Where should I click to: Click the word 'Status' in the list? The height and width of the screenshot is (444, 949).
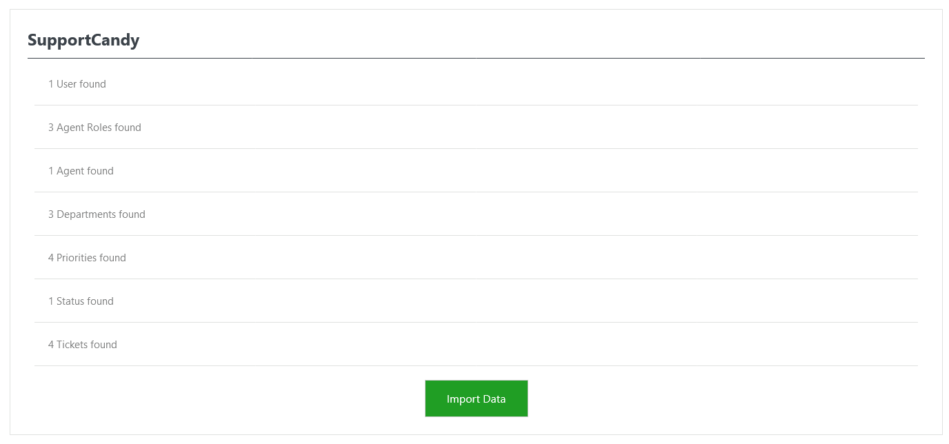(x=70, y=301)
